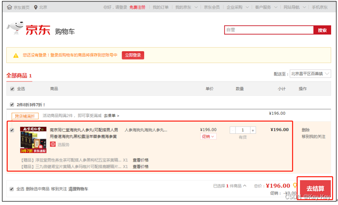Screen dimensions: 338x205
Task: Click the 跨店铺满折 tag
Action: point(25,116)
